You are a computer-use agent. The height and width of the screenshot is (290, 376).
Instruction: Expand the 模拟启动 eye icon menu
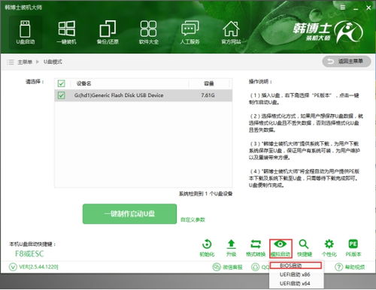[x=280, y=249]
